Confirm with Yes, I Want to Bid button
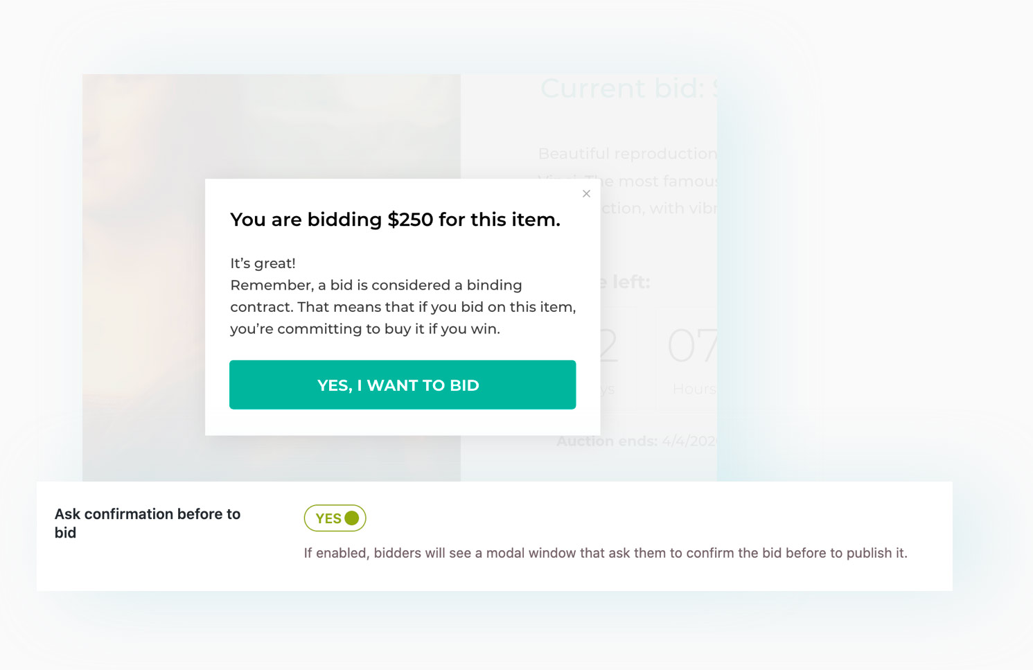The width and height of the screenshot is (1033, 670). (403, 385)
